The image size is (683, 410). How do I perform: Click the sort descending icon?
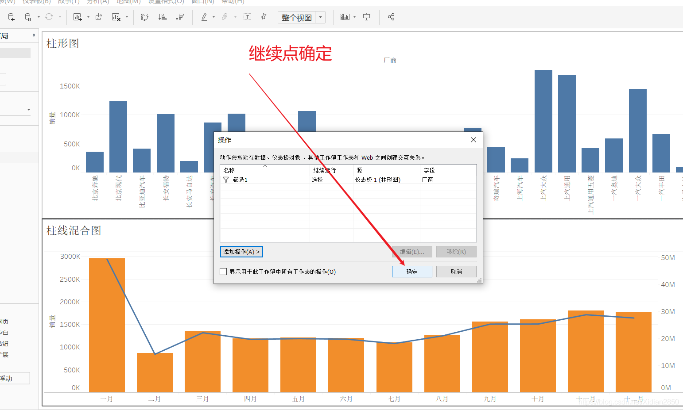click(x=179, y=17)
